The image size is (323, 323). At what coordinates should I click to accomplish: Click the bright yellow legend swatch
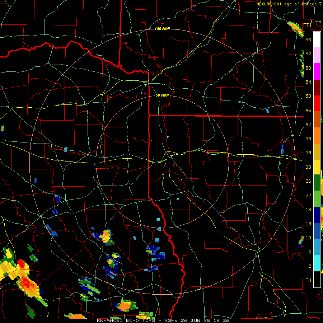317,167
